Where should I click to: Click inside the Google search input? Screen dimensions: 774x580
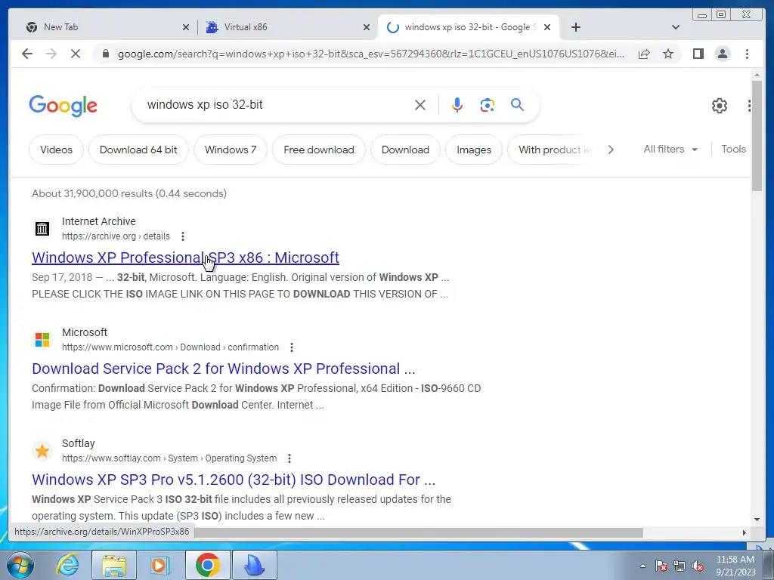tap(277, 104)
